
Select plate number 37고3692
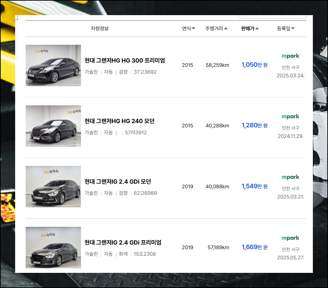tap(145, 72)
